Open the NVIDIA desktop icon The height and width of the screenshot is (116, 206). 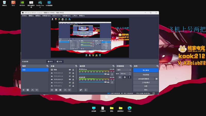[22, 3]
